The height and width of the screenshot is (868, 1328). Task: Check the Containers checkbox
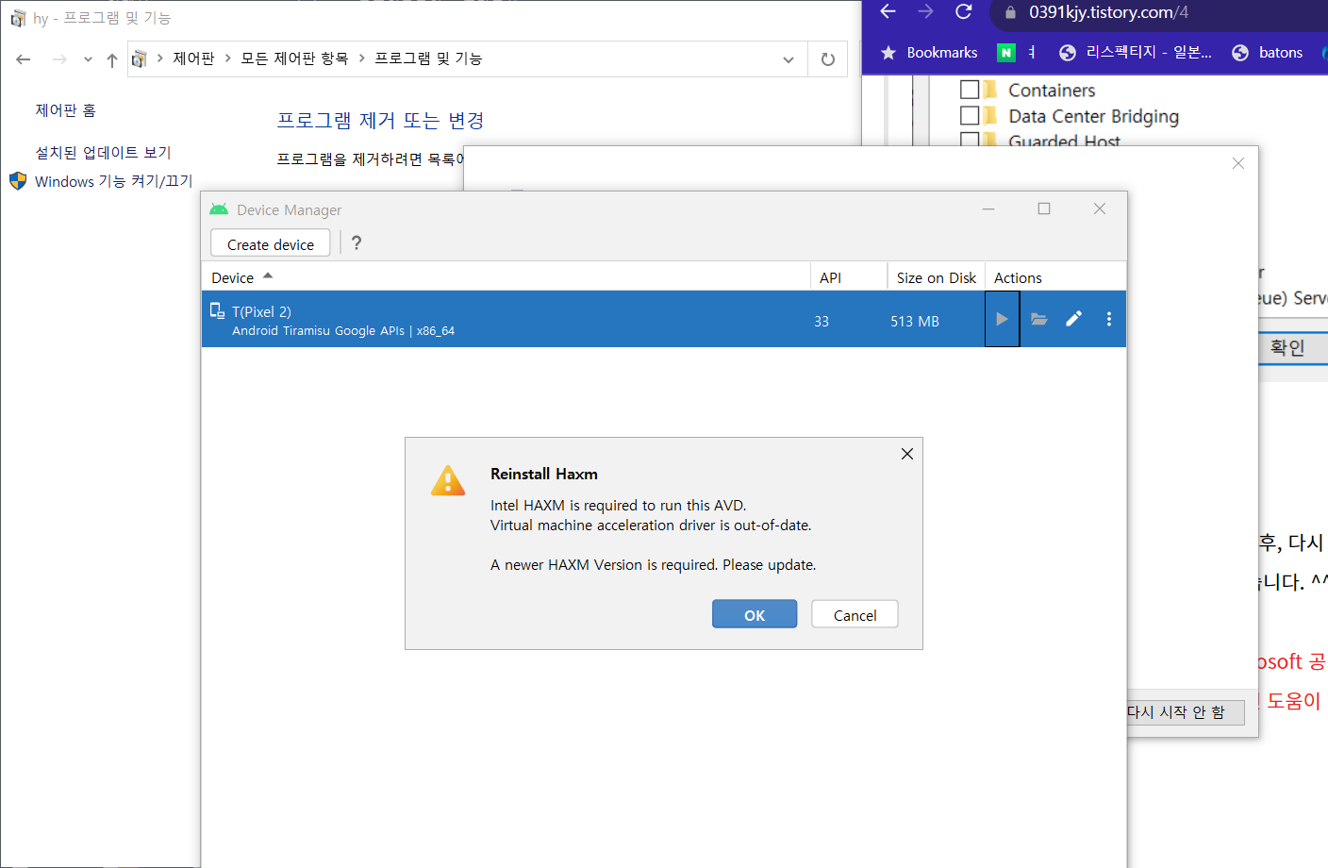pos(970,90)
